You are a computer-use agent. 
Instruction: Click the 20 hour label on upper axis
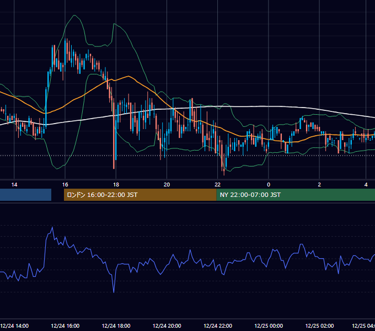coord(167,185)
